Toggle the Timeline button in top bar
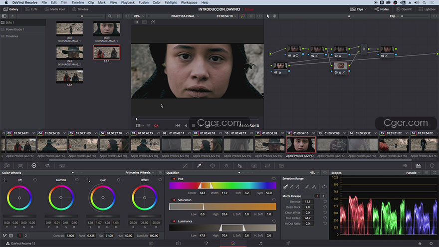The height and width of the screenshot is (247, 439). [x=80, y=9]
